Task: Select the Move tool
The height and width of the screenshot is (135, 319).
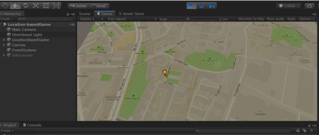Action: 15,6
